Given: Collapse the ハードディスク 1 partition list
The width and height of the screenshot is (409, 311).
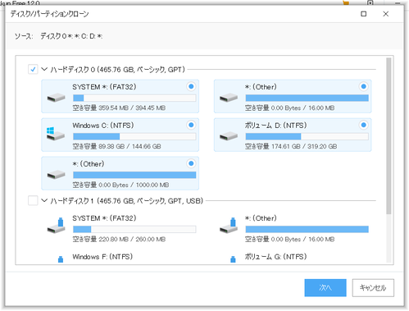Looking at the screenshot, I should 44,200.
